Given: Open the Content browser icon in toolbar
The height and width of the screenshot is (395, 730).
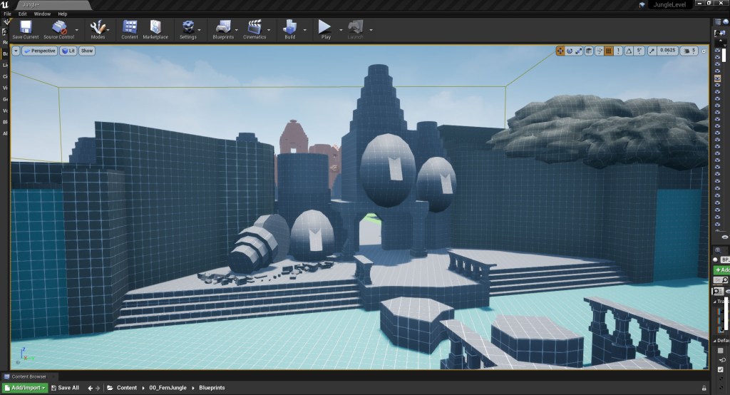Looking at the screenshot, I should [130, 29].
